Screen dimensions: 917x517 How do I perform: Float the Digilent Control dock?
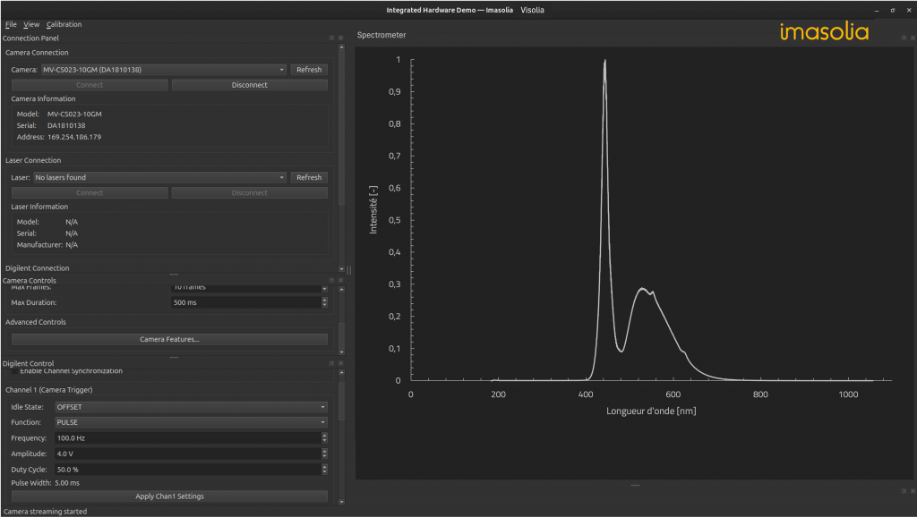[x=331, y=363]
